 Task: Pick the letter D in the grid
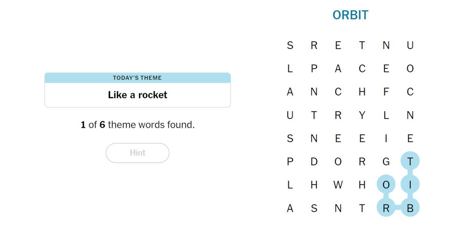(314, 161)
